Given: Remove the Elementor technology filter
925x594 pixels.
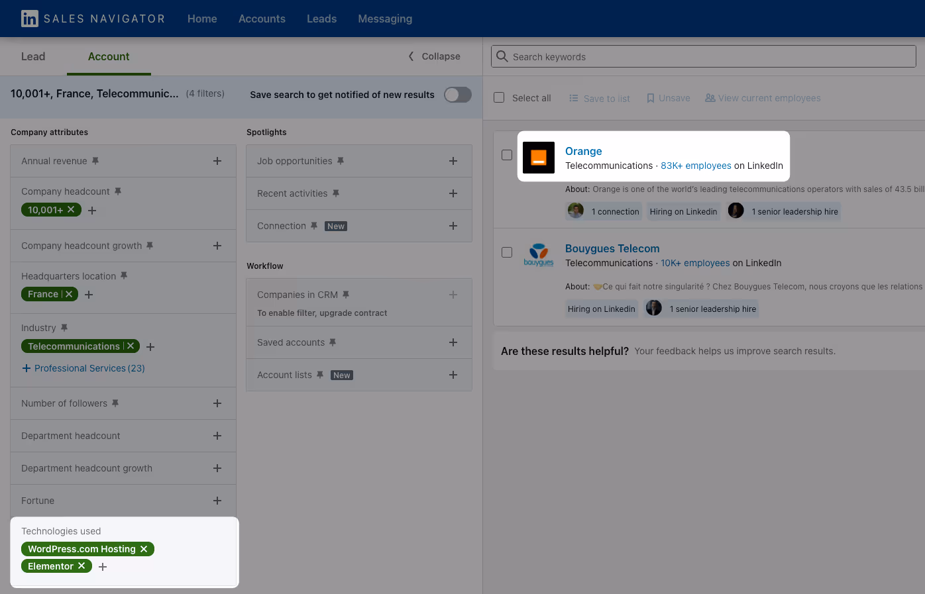Looking at the screenshot, I should click(82, 566).
